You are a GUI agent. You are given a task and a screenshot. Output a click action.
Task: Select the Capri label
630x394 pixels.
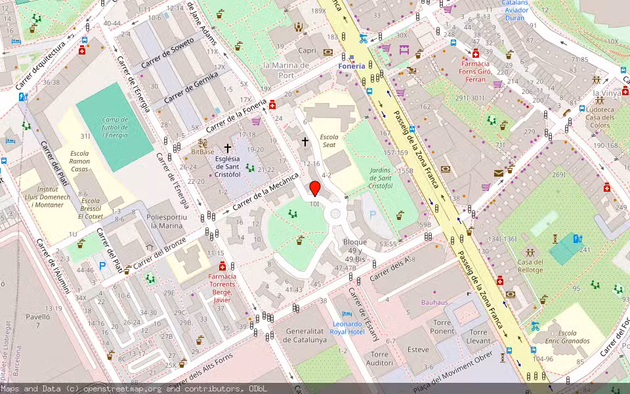tap(307, 51)
